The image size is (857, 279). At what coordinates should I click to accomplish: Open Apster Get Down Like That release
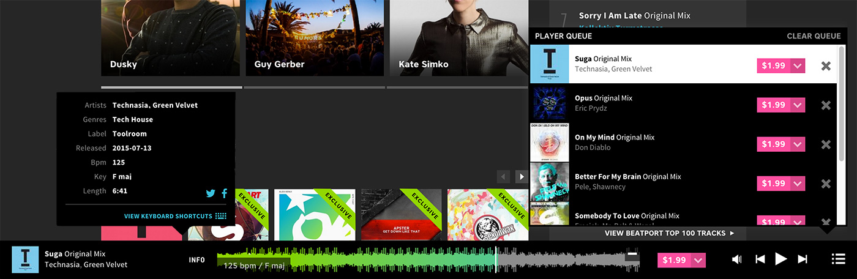click(401, 214)
